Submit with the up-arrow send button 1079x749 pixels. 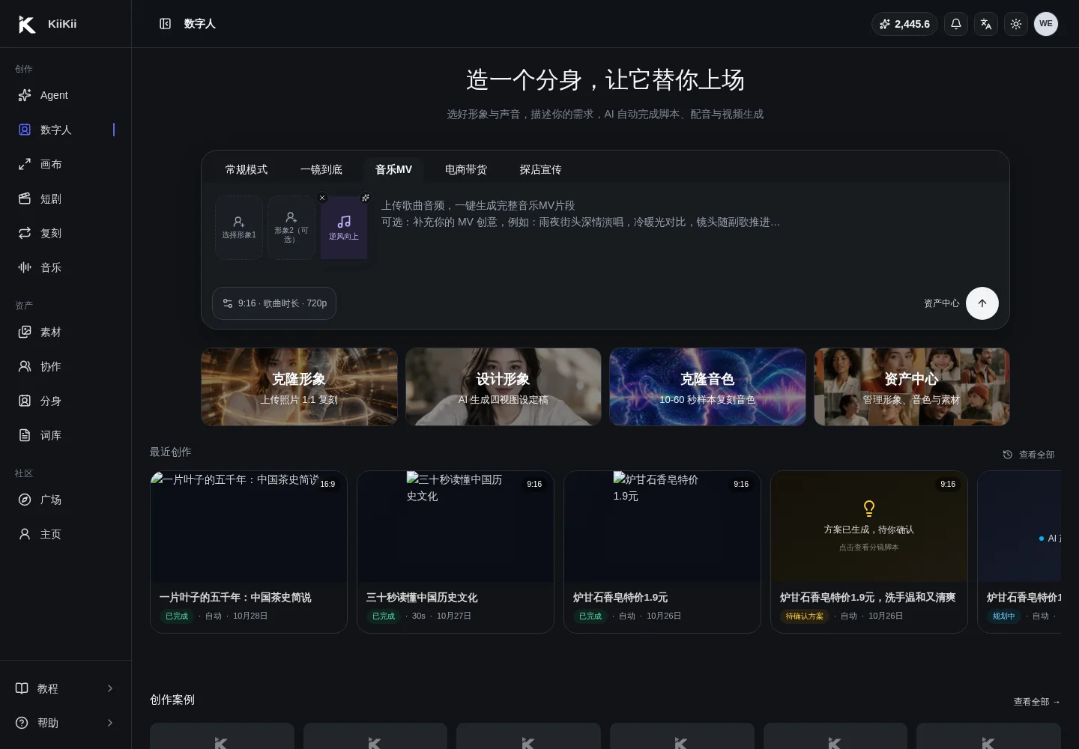click(x=982, y=303)
